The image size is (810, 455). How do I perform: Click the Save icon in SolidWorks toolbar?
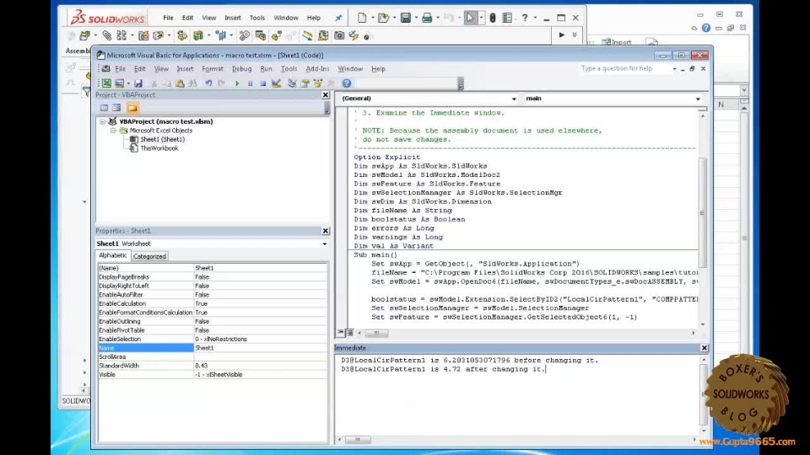pyautogui.click(x=406, y=18)
